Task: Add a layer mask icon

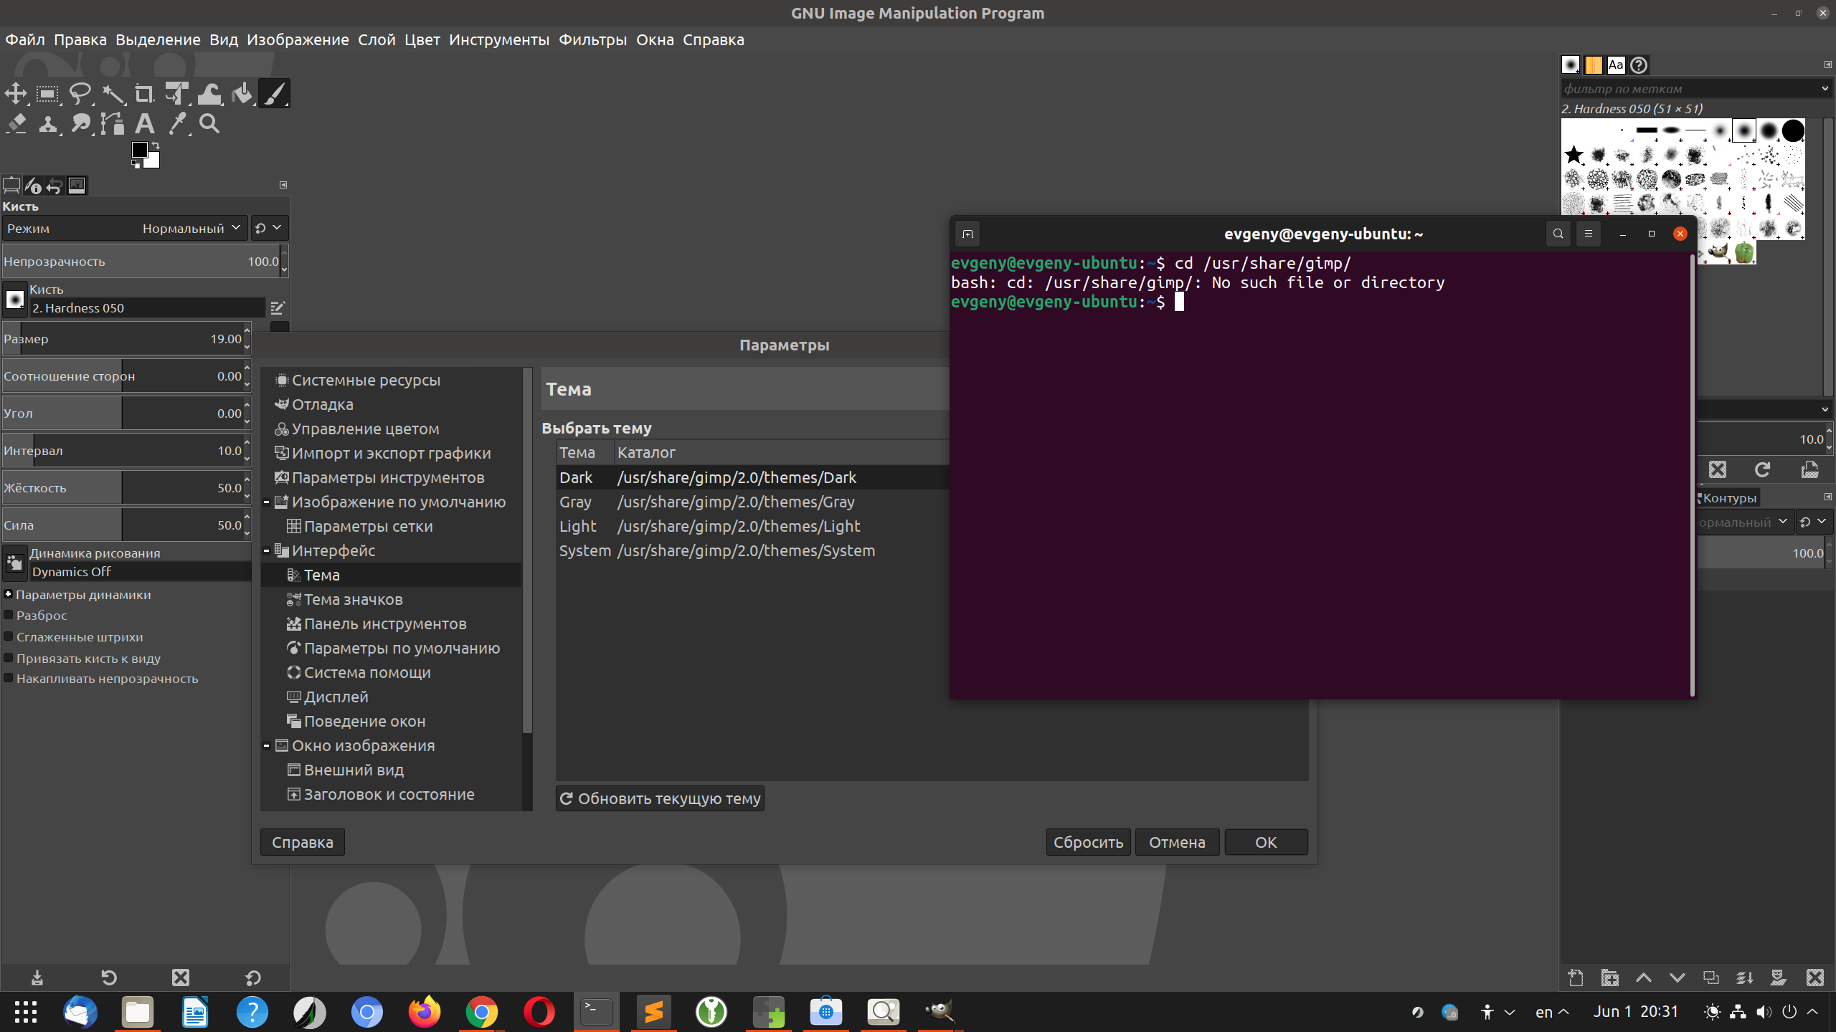Action: (1779, 978)
